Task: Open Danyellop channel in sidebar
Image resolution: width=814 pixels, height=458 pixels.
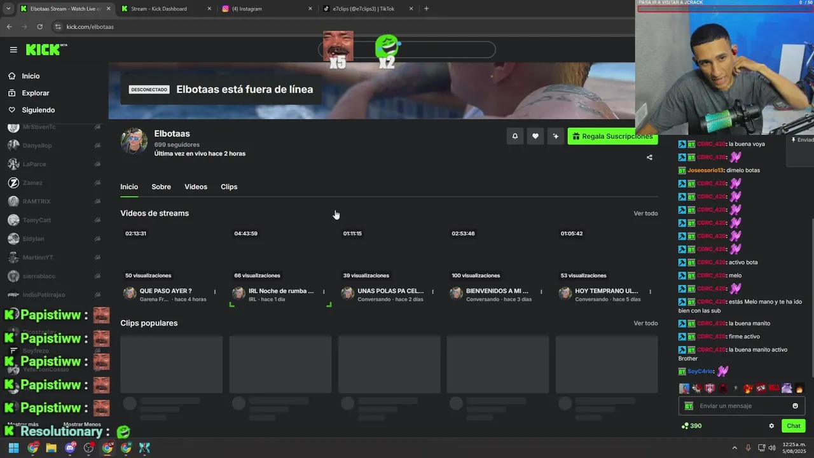Action: coord(54,146)
